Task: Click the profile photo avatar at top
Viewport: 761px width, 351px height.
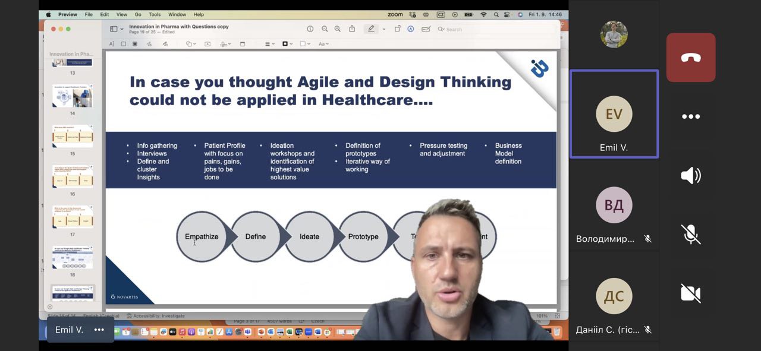Action: pyautogui.click(x=614, y=35)
